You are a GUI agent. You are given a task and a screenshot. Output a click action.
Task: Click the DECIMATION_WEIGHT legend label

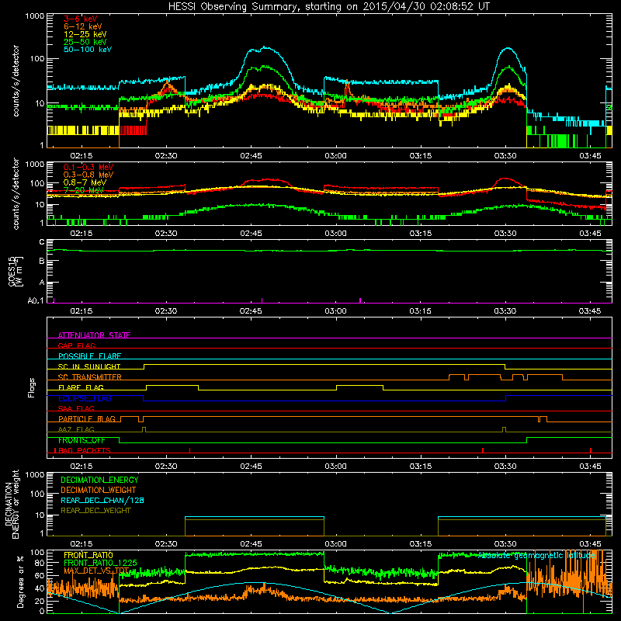99,490
